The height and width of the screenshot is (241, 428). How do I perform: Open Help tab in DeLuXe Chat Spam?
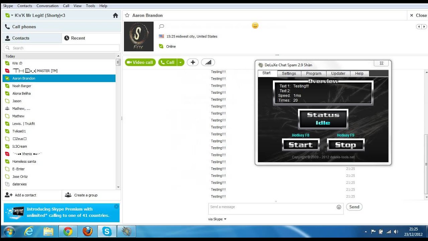click(x=359, y=74)
